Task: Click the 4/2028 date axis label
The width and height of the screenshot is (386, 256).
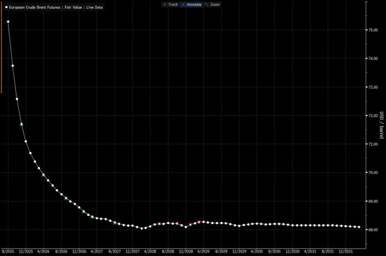Action: click(150, 251)
